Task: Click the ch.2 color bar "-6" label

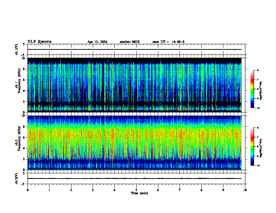Action: 257,128
